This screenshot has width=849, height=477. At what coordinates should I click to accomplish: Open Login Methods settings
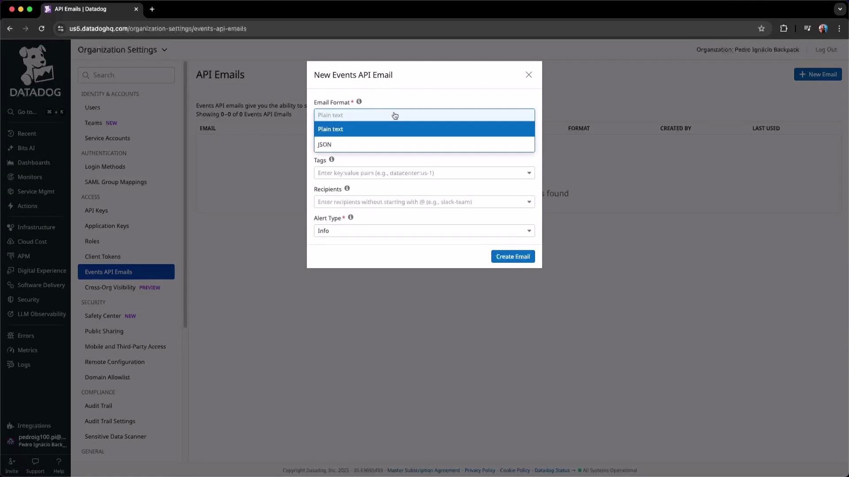tap(105, 167)
